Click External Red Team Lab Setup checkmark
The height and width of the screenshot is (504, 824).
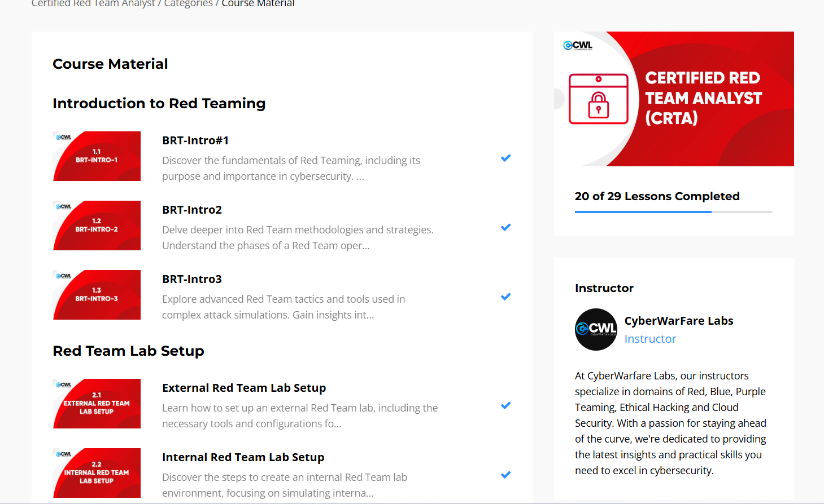[x=505, y=405]
